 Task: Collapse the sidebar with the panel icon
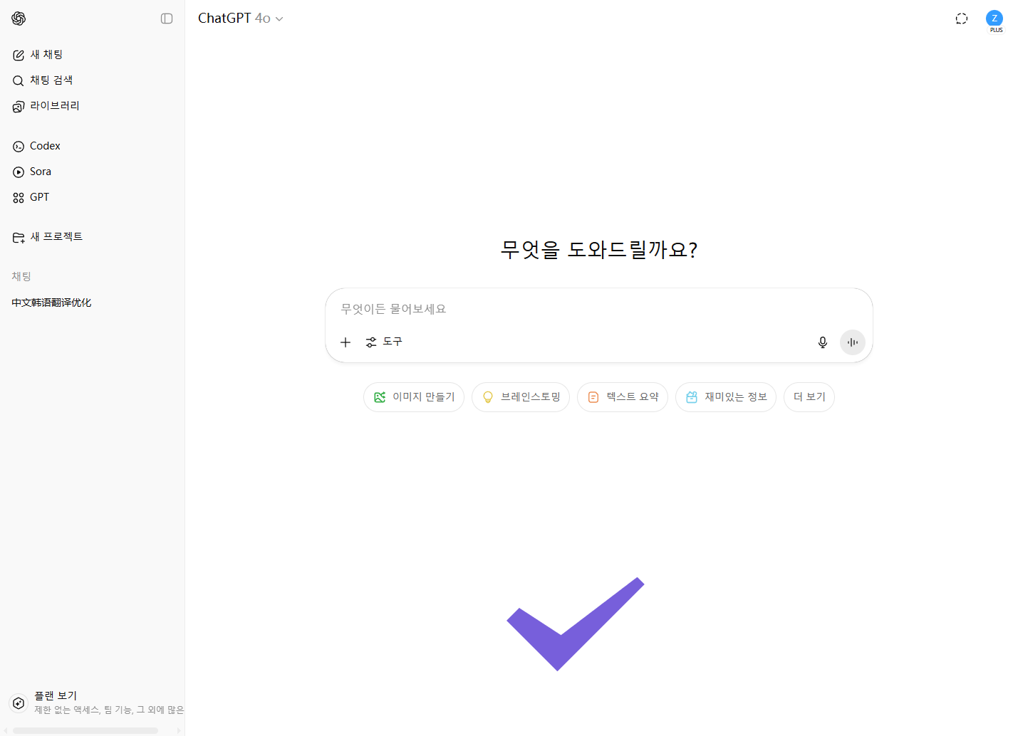(167, 19)
